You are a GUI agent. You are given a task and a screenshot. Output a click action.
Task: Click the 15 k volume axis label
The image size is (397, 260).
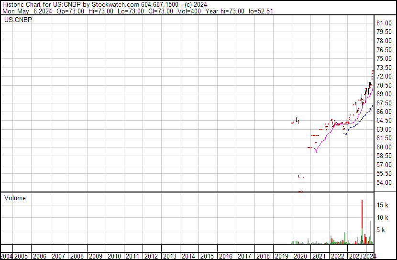(x=382, y=205)
